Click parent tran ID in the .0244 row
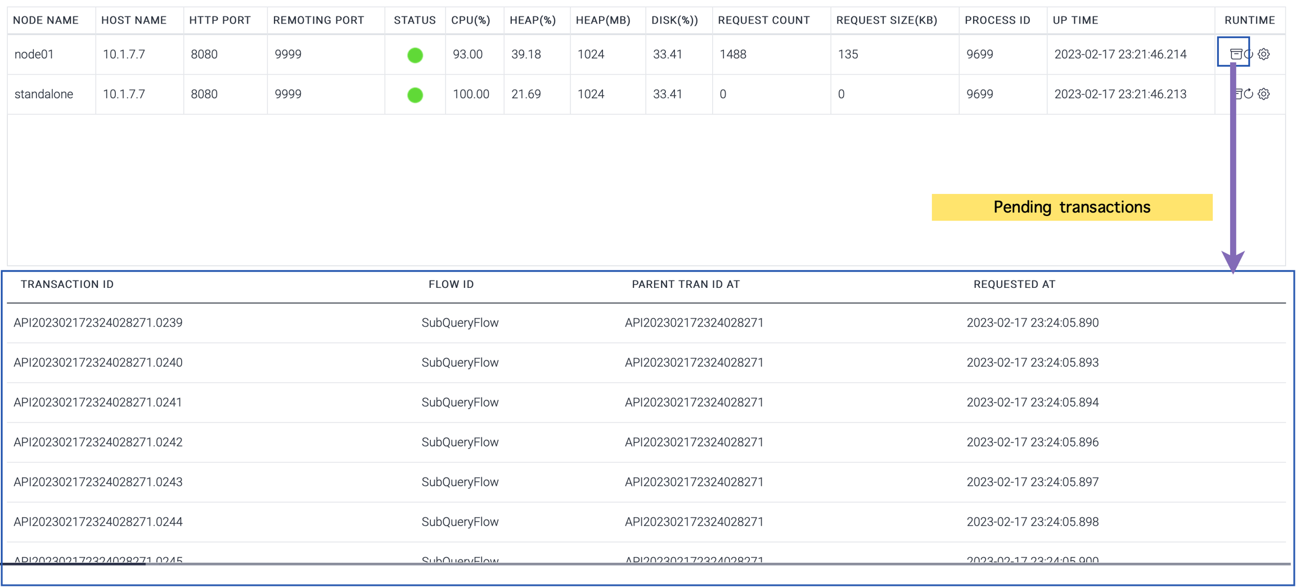The height and width of the screenshot is (587, 1296). click(x=694, y=522)
